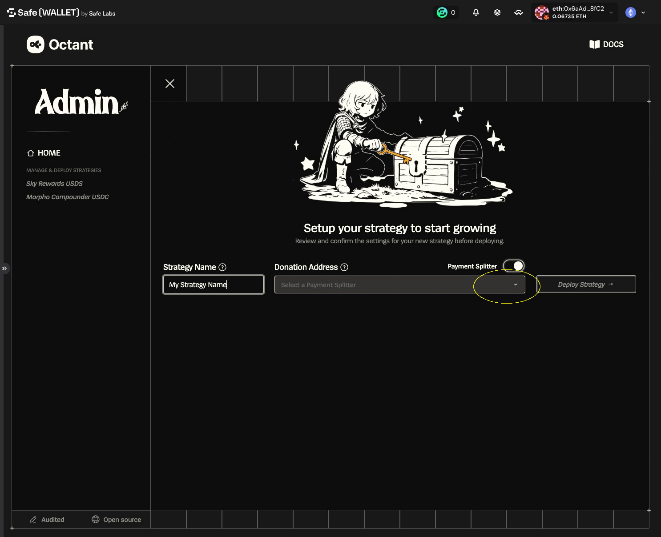Click the Audited link
Viewport: 661px width, 537px height.
coord(47,520)
